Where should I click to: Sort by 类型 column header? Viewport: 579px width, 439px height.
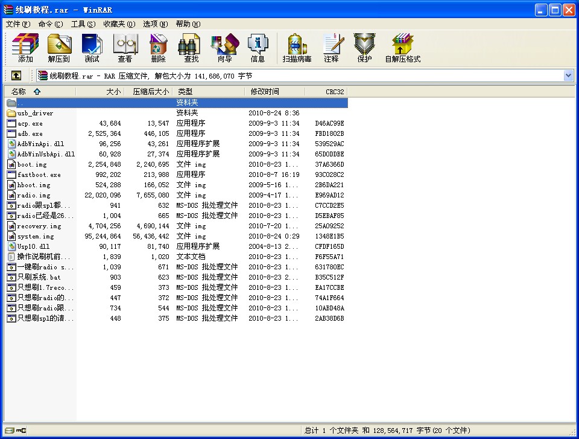click(x=208, y=91)
